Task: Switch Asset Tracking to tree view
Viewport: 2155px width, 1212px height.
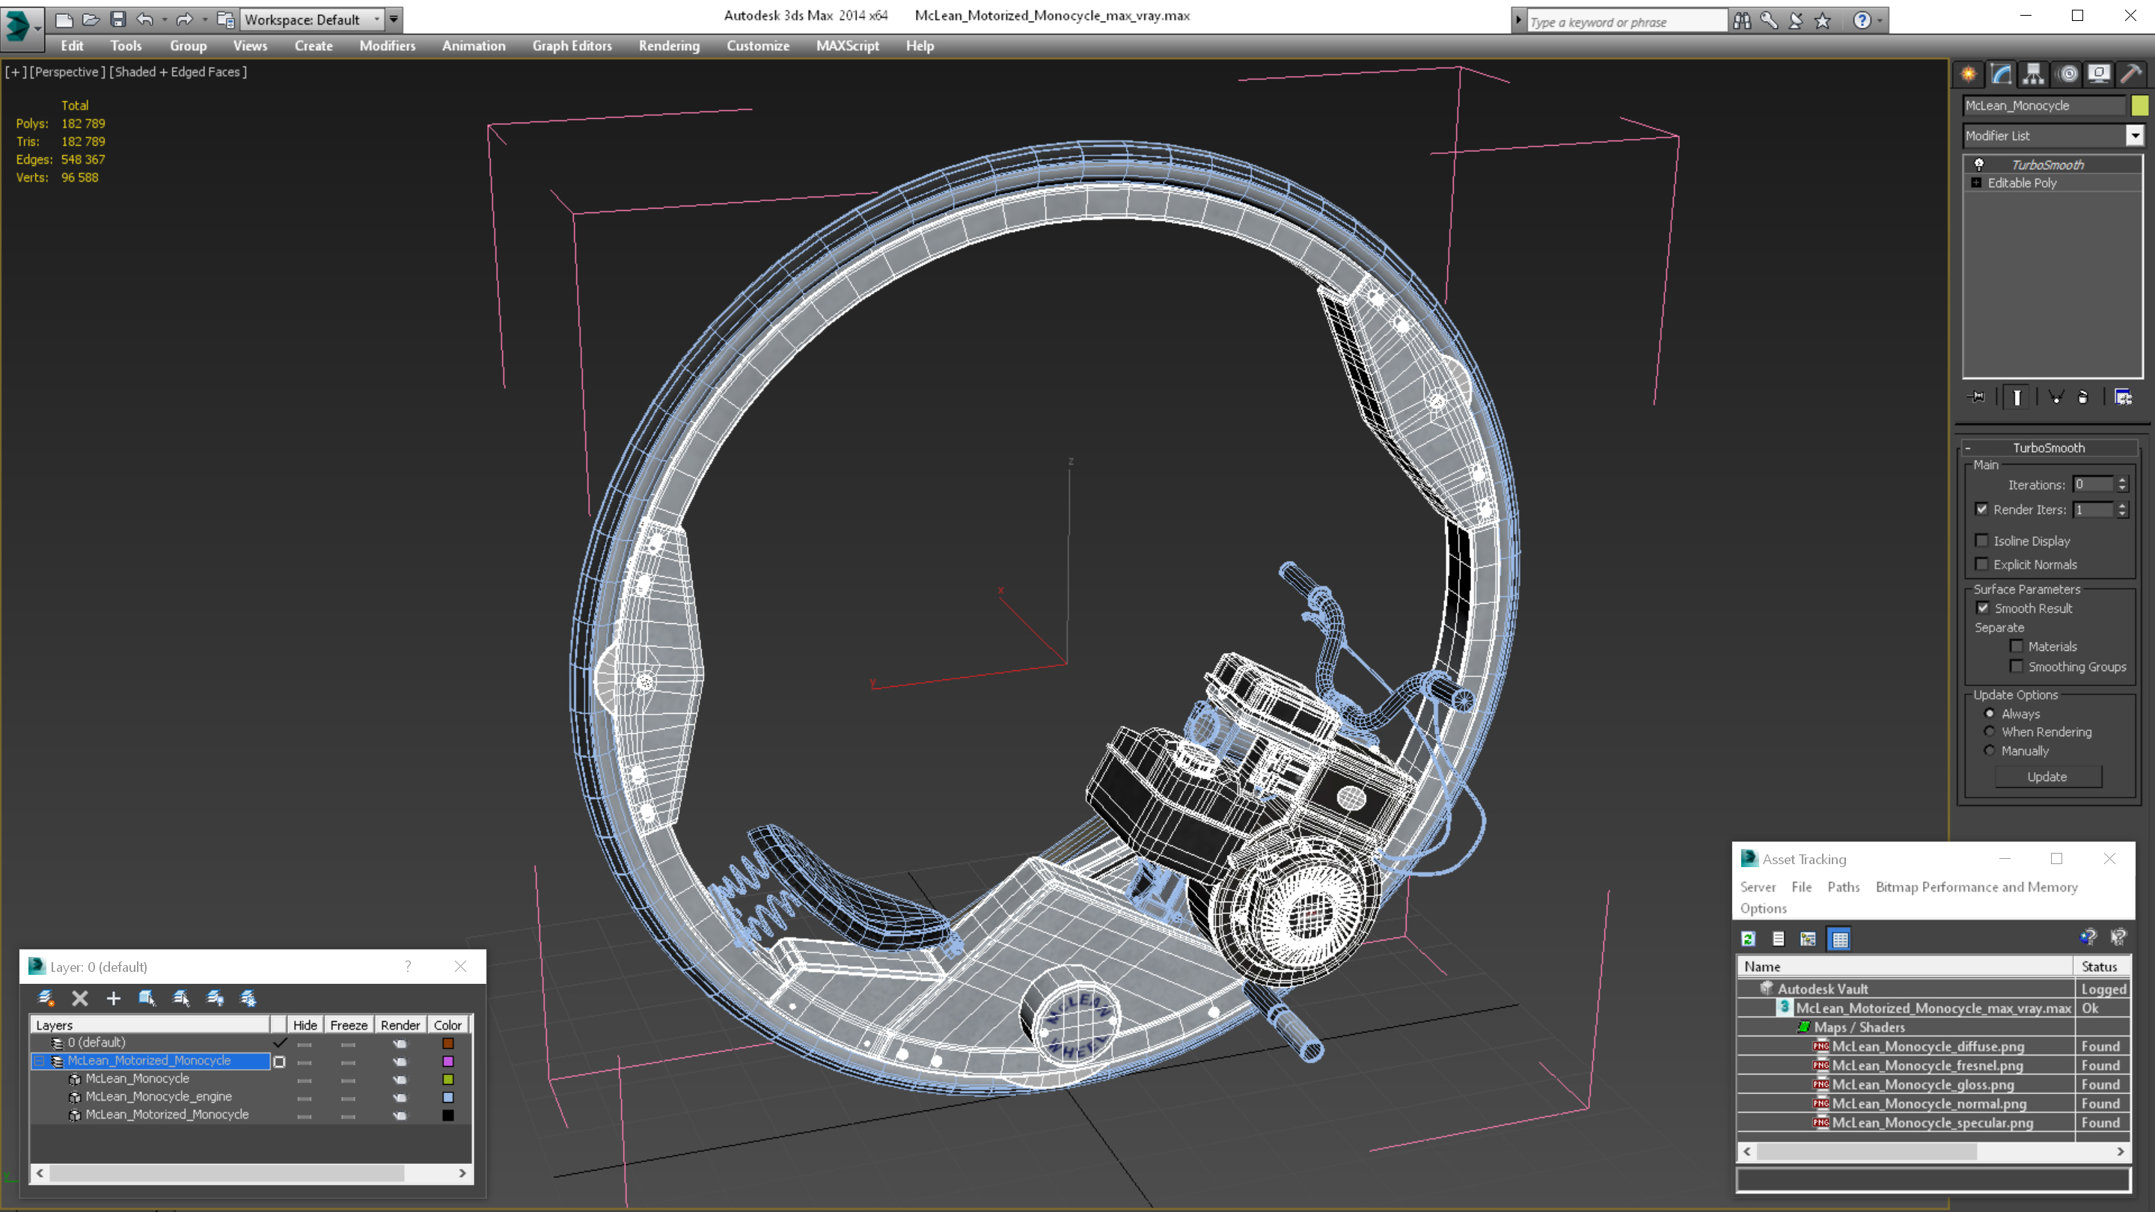Action: click(1808, 940)
